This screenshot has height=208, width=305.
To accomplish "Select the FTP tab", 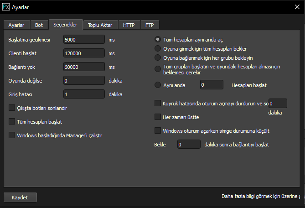I will [x=150, y=25].
